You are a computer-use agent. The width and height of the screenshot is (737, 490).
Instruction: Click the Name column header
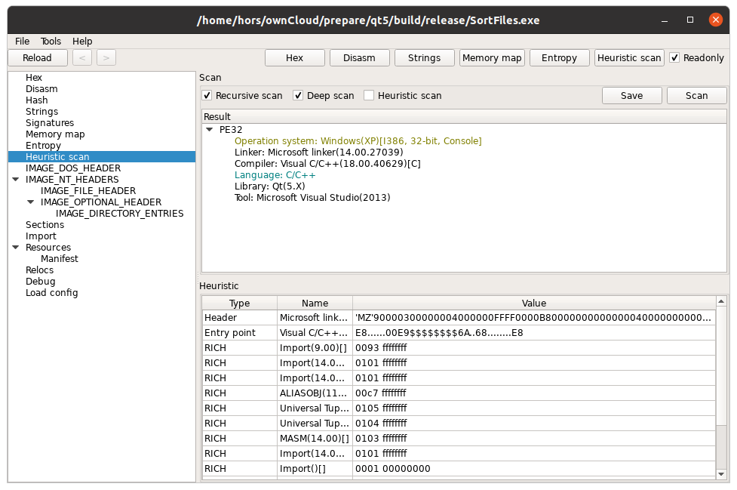(315, 304)
